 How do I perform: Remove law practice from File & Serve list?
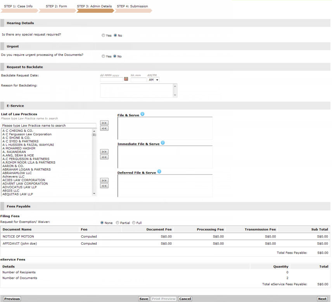(104, 128)
